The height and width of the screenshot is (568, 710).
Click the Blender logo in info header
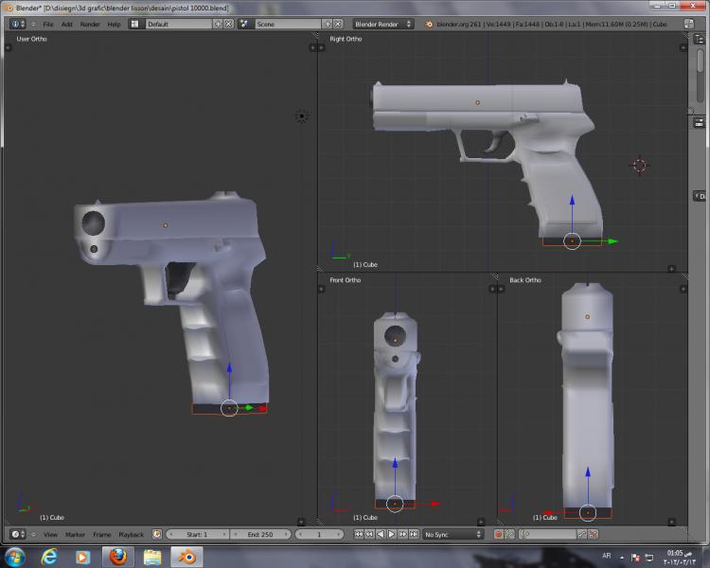coord(428,24)
